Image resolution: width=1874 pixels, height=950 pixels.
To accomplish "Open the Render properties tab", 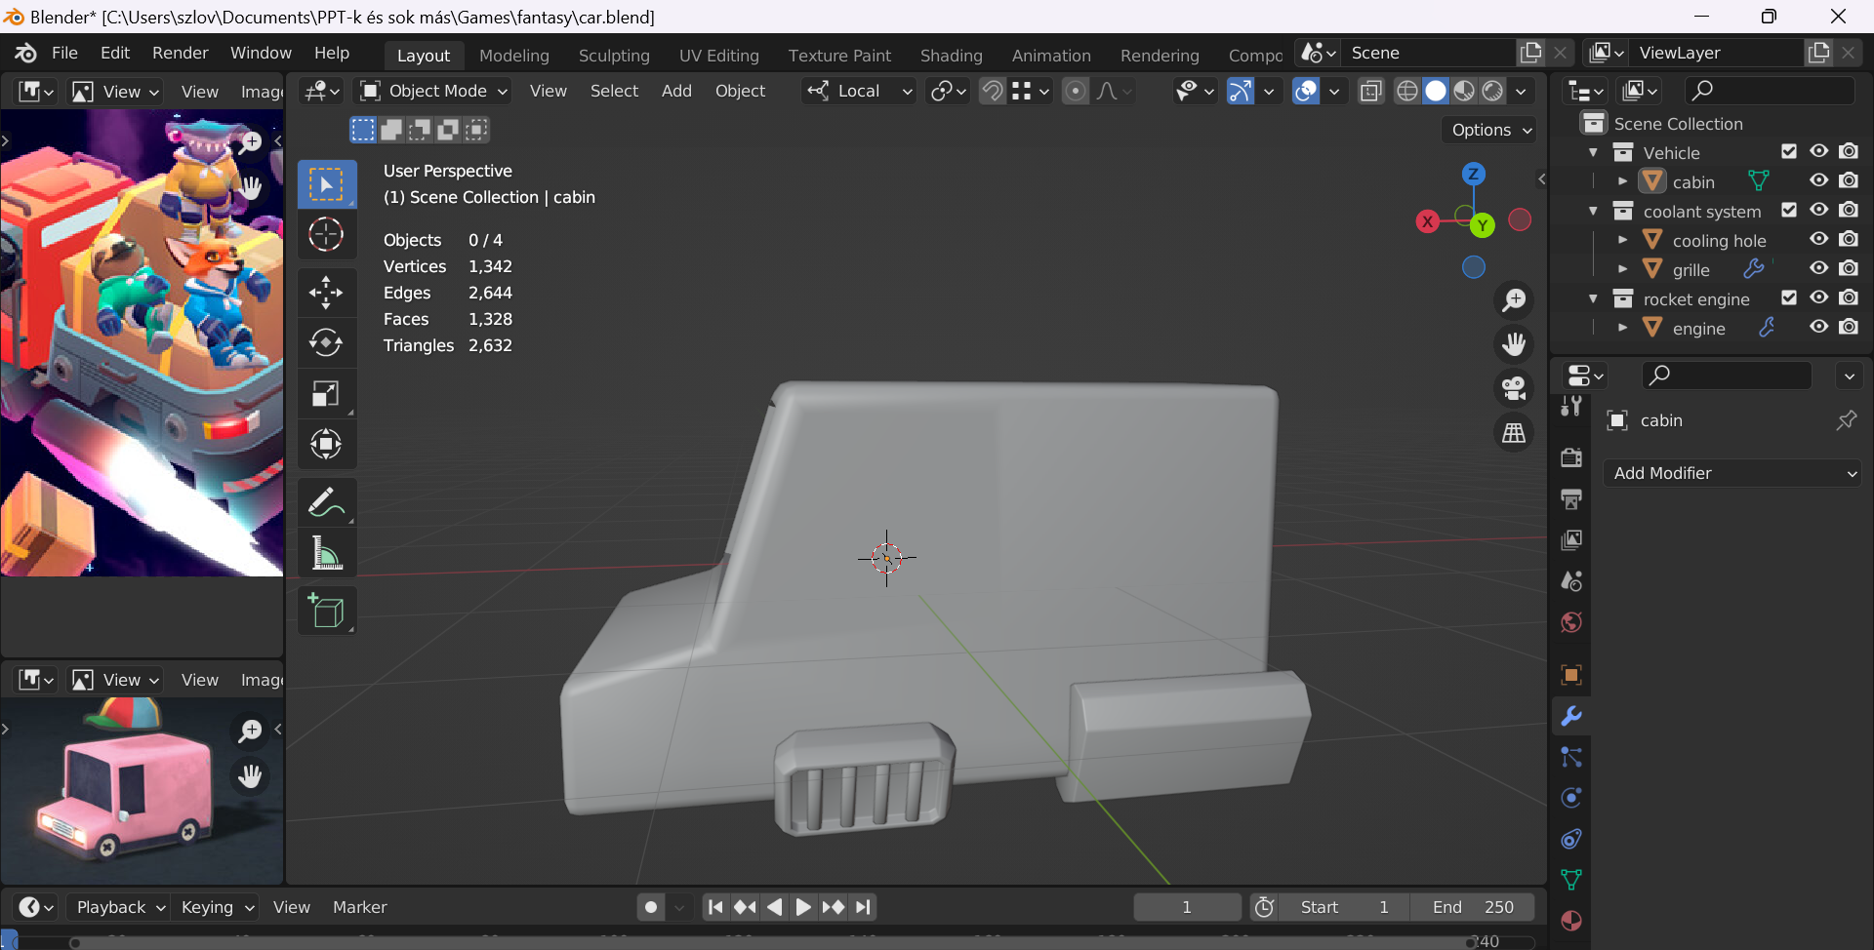I will (x=1571, y=457).
